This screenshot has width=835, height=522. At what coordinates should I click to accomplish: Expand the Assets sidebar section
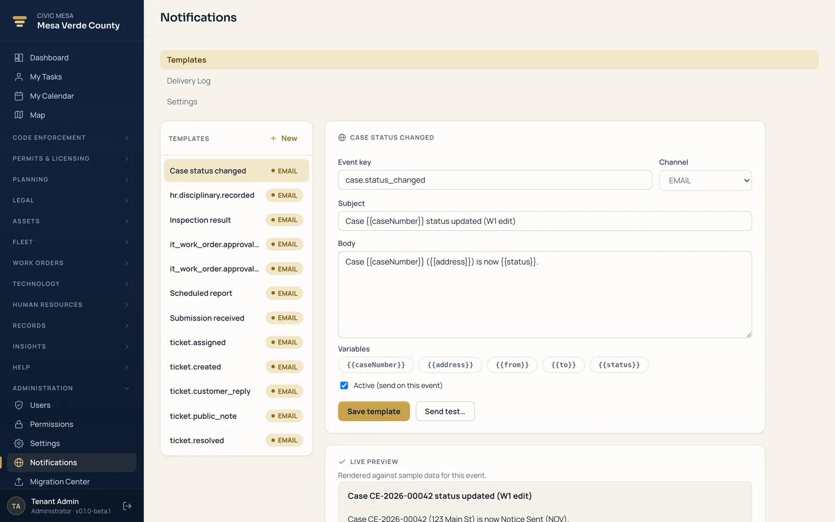click(x=70, y=221)
